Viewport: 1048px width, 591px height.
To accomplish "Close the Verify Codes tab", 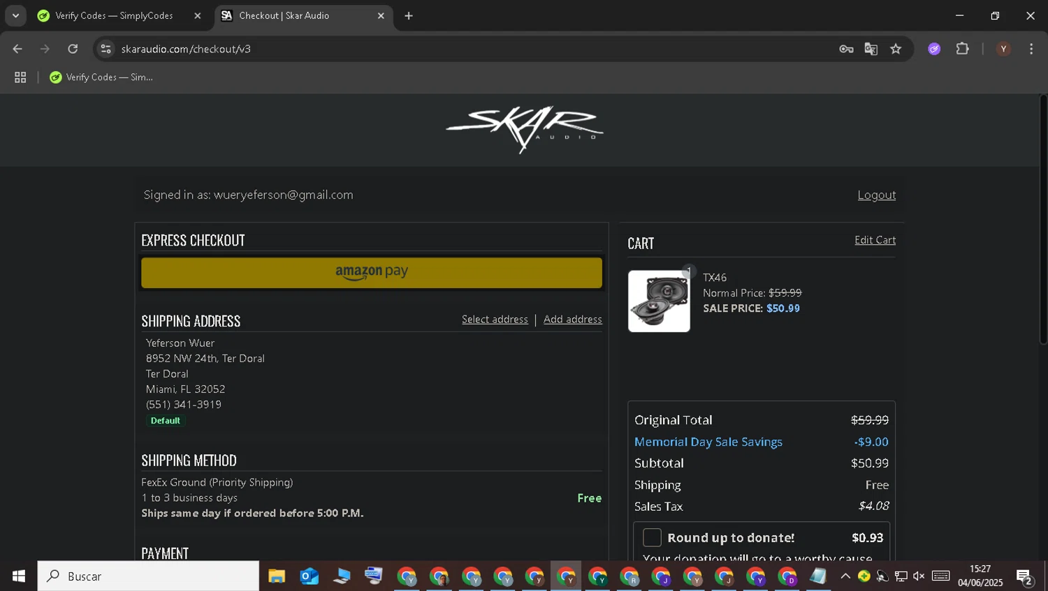I will (x=198, y=15).
